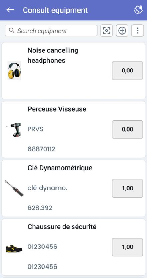Open the three-dot more options menu

click(138, 31)
